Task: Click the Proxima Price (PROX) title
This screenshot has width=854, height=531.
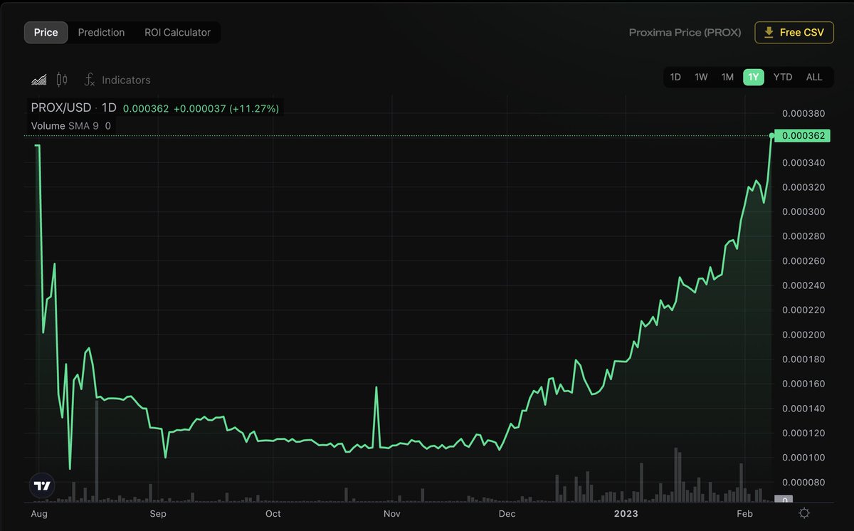Action: click(685, 33)
